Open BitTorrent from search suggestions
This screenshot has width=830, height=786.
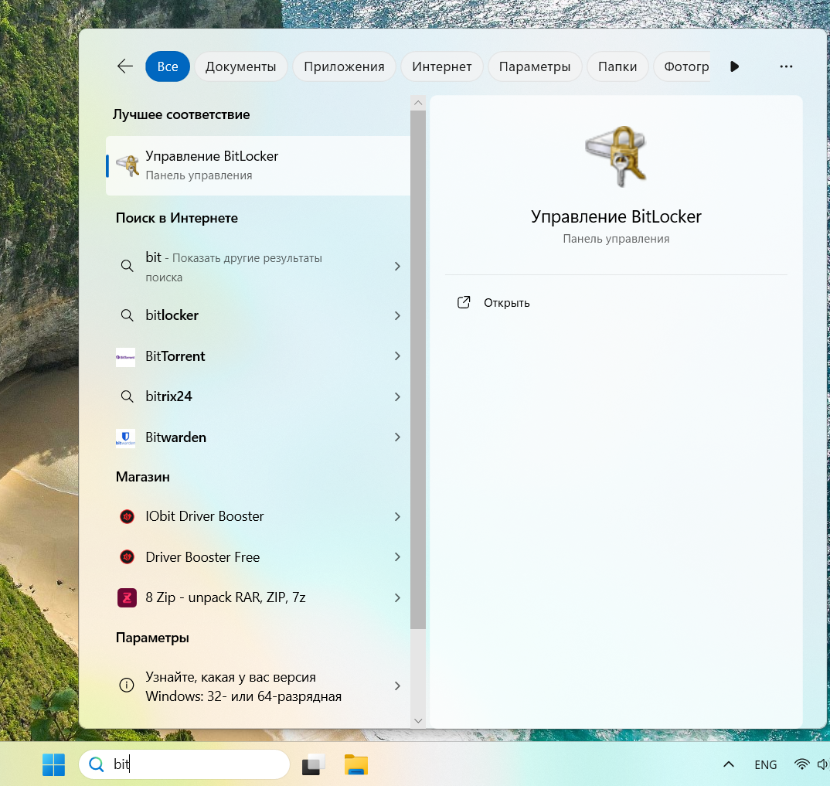[x=175, y=356]
